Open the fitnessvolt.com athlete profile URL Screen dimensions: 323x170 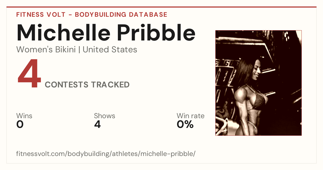click(x=106, y=154)
